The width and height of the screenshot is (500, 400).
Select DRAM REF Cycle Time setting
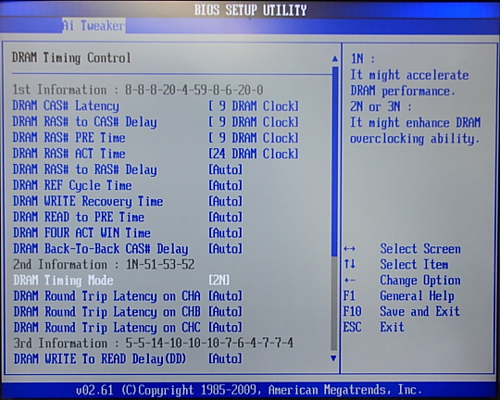[x=128, y=185]
